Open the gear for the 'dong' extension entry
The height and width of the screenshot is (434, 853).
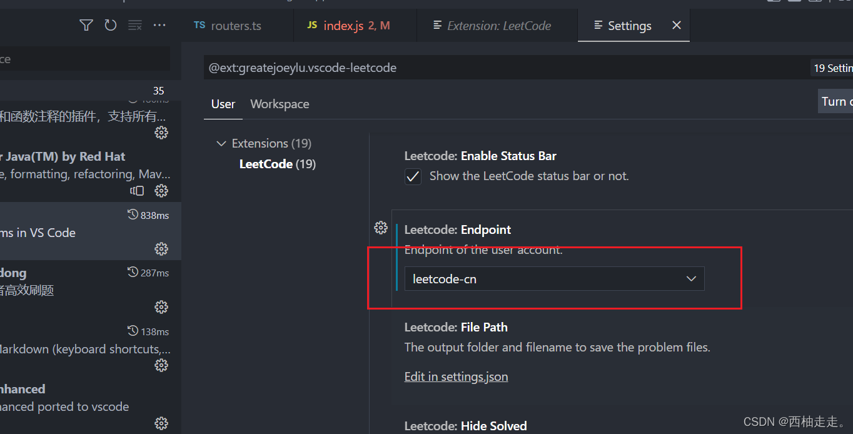click(x=161, y=307)
